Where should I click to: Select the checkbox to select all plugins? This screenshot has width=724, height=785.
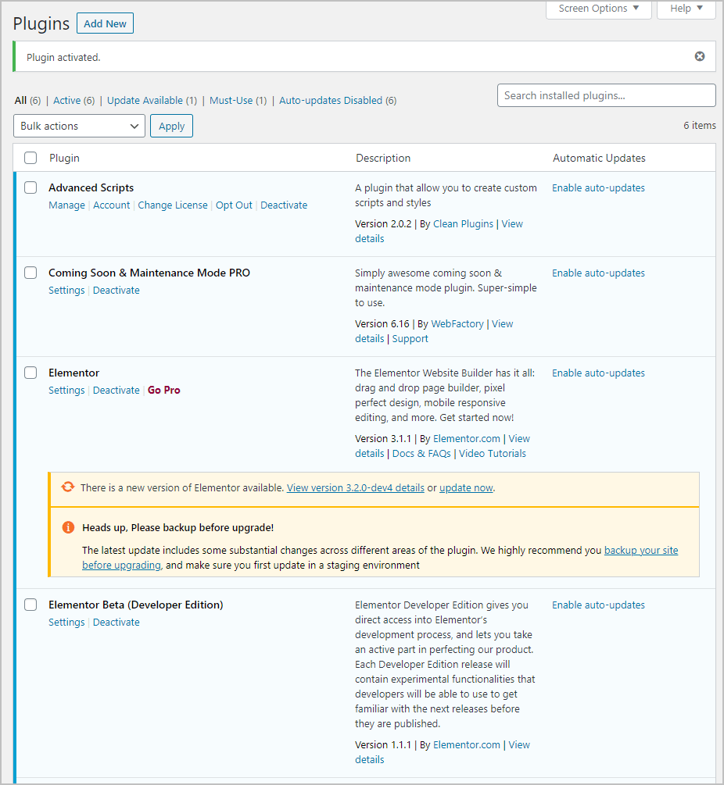(30, 157)
